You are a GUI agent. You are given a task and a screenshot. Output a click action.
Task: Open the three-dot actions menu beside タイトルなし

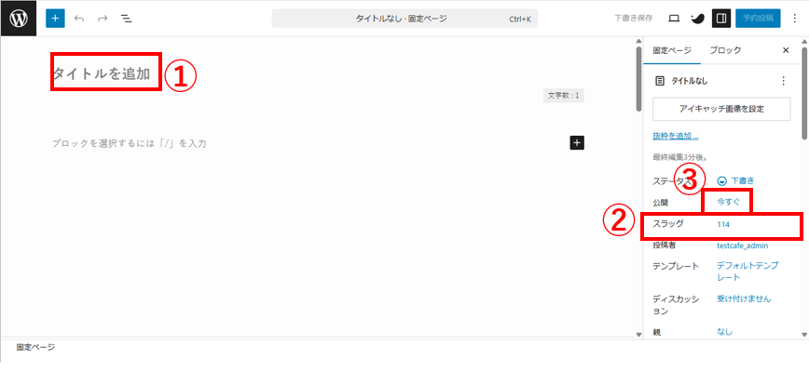tap(783, 81)
